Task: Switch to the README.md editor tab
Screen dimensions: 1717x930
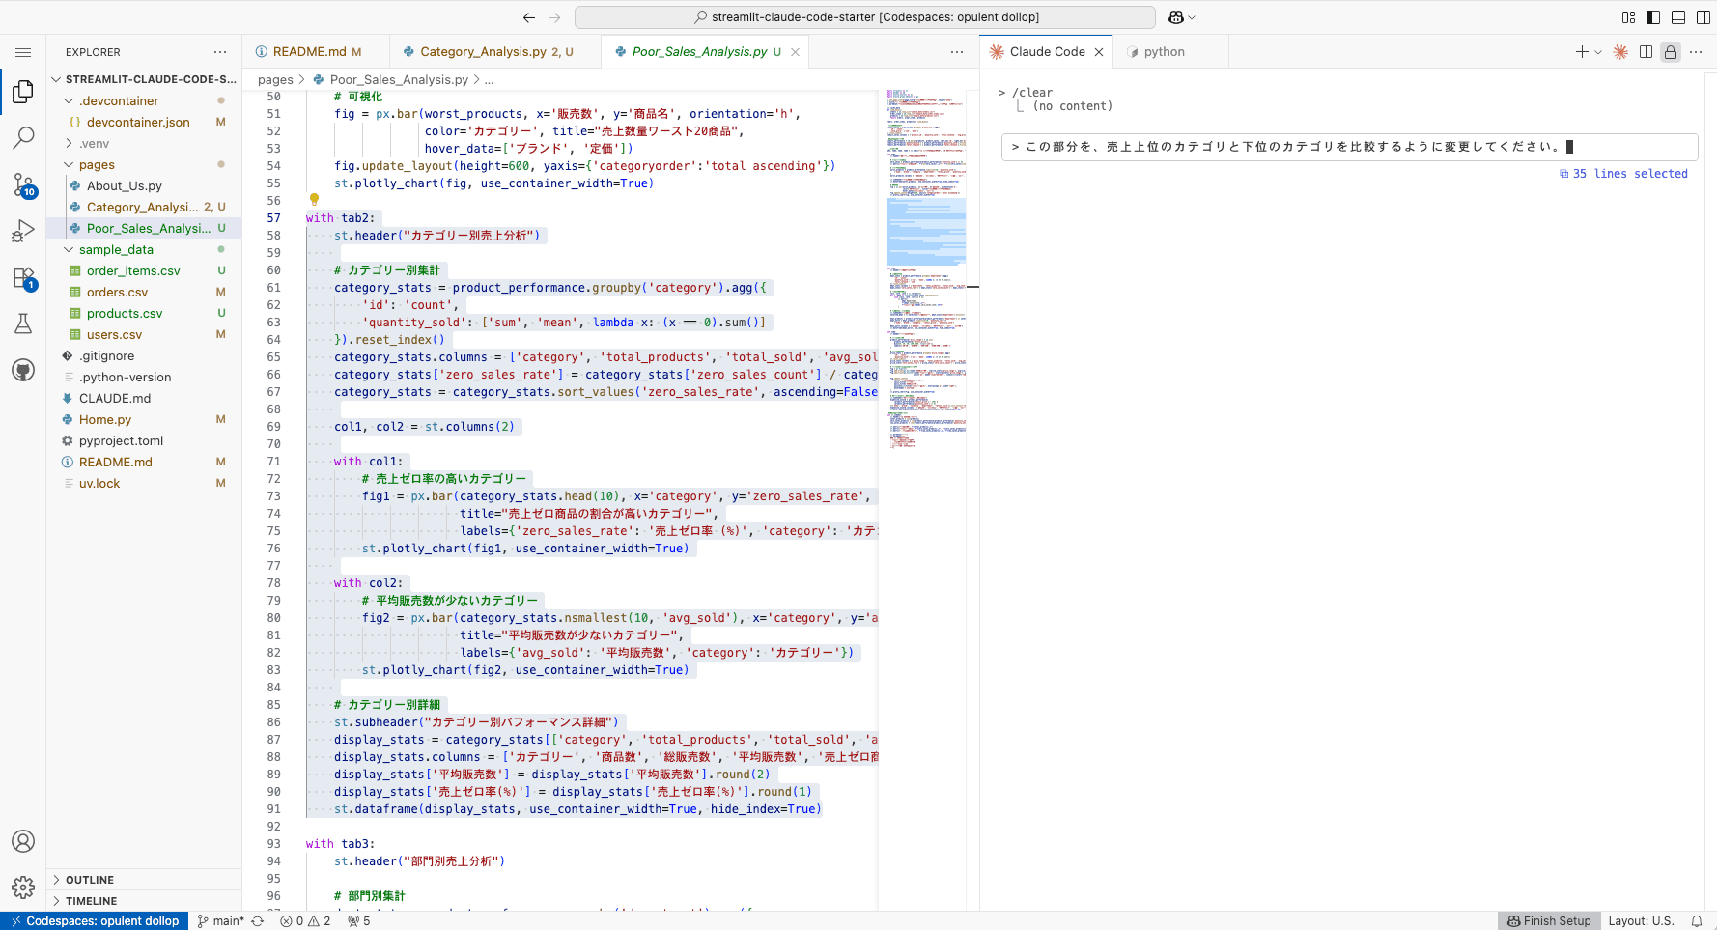Action: coord(309,52)
